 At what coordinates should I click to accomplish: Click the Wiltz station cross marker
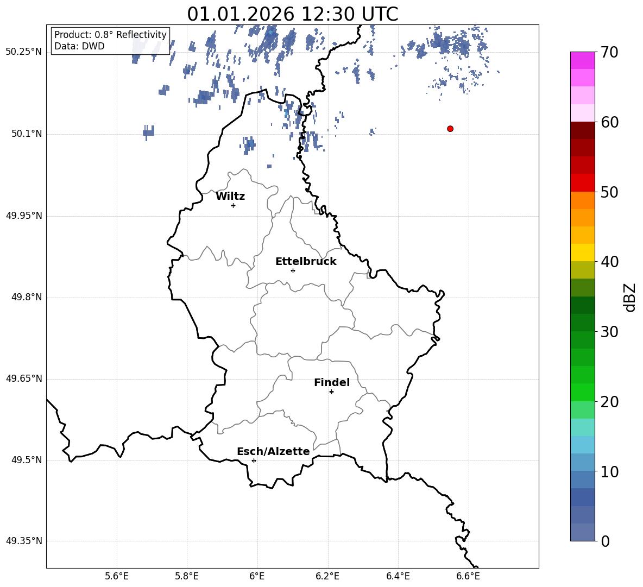click(x=234, y=205)
